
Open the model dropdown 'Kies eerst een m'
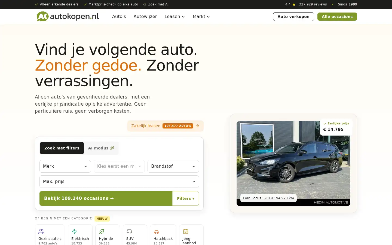point(119,166)
